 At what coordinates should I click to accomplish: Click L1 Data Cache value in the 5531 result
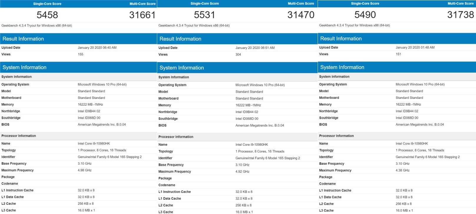point(244,199)
